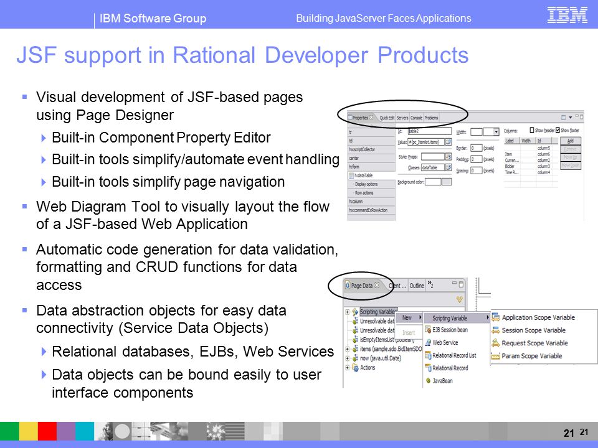Click the Background color text field
Screen dimensions: 598x448
[433, 182]
